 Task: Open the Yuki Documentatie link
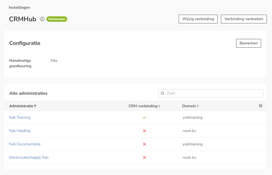coord(25,144)
